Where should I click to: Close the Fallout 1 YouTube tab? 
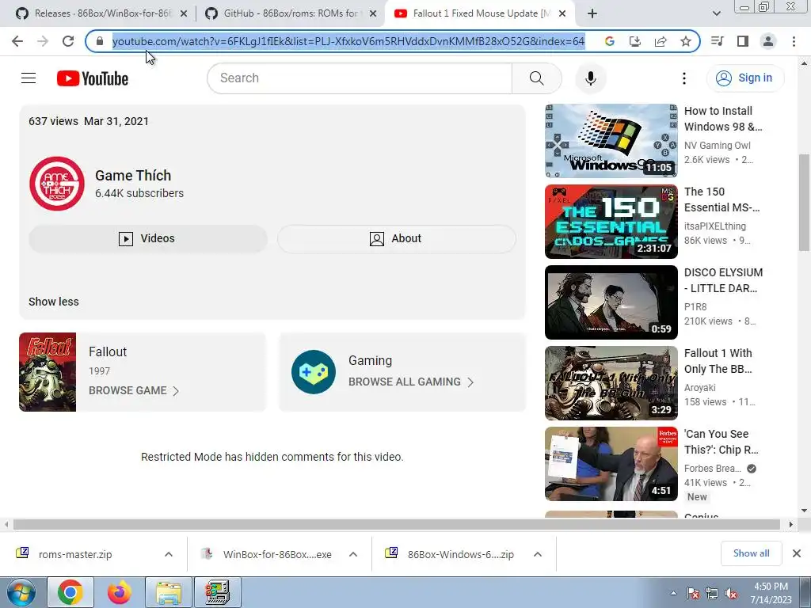(x=563, y=13)
